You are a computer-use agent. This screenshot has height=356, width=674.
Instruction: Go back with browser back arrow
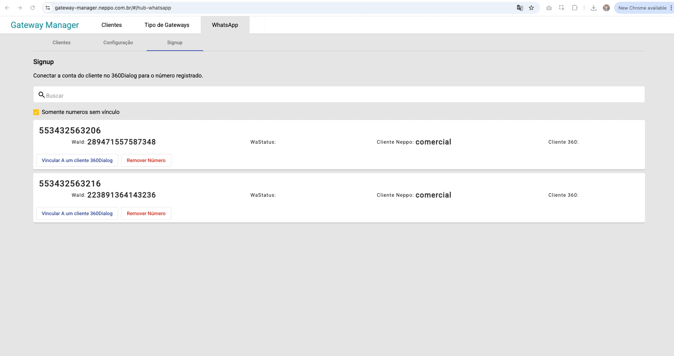click(7, 8)
